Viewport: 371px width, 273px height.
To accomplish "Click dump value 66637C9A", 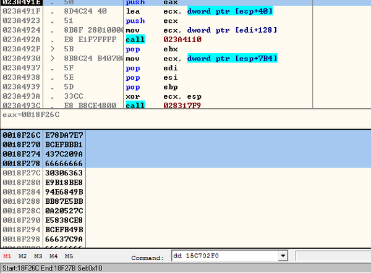I will pos(64,239).
